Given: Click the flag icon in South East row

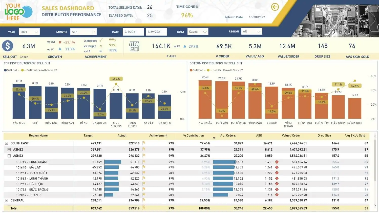Looking at the screenshot, I should coord(144,143).
